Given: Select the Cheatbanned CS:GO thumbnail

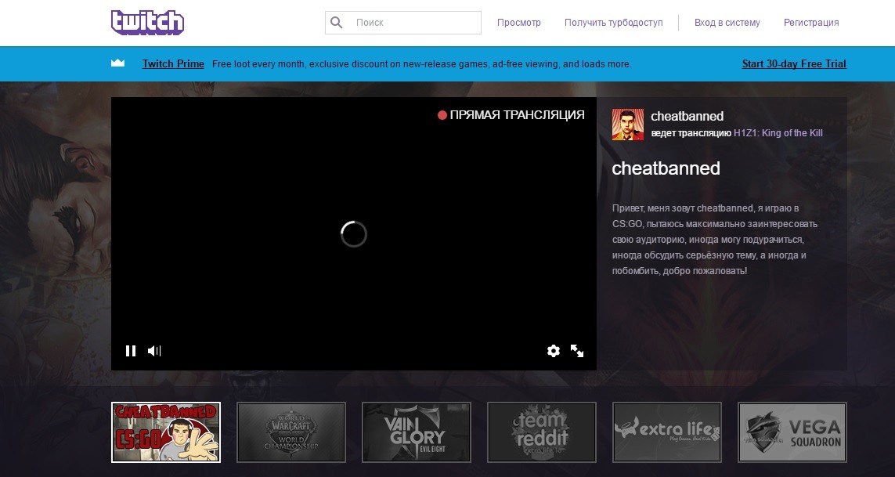Looking at the screenshot, I should (x=165, y=432).
